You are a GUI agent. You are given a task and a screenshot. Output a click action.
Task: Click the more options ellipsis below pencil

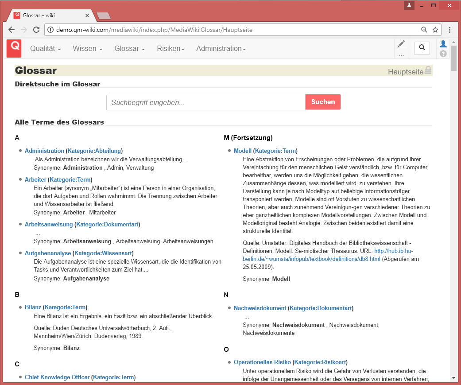(x=401, y=55)
